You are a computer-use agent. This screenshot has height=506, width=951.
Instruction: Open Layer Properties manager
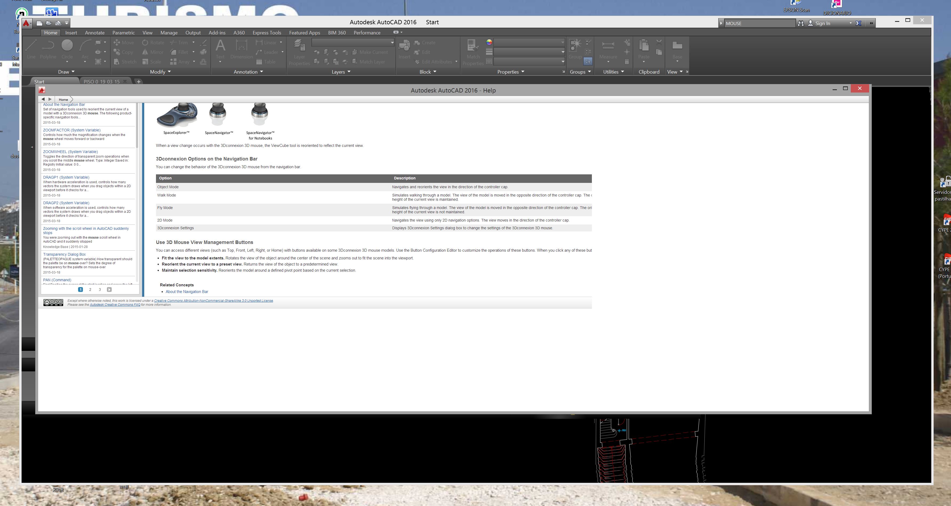point(299,52)
